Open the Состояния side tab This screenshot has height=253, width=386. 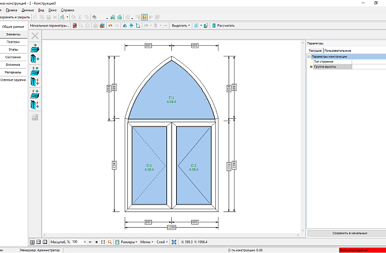(x=13, y=57)
